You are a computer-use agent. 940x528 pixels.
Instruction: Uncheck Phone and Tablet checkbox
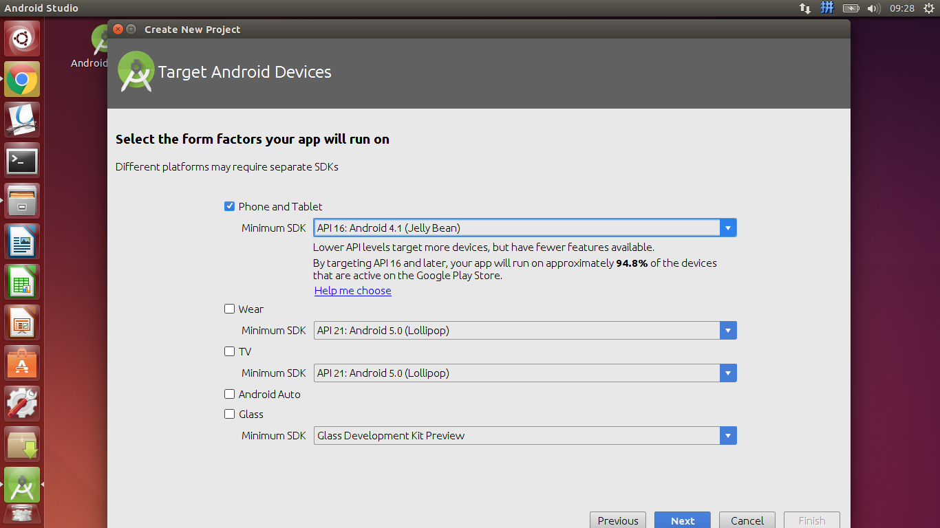tap(230, 206)
